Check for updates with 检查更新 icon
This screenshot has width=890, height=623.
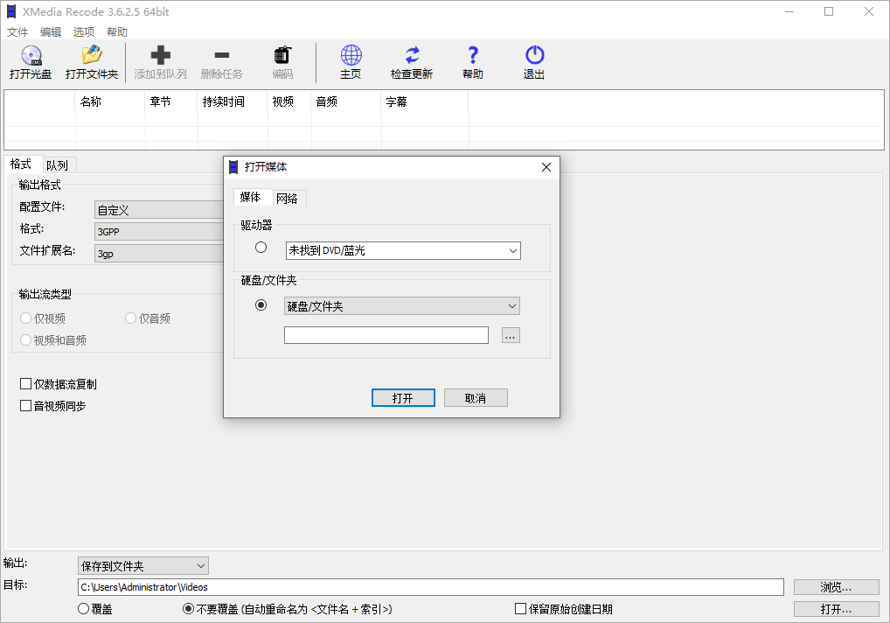411,61
